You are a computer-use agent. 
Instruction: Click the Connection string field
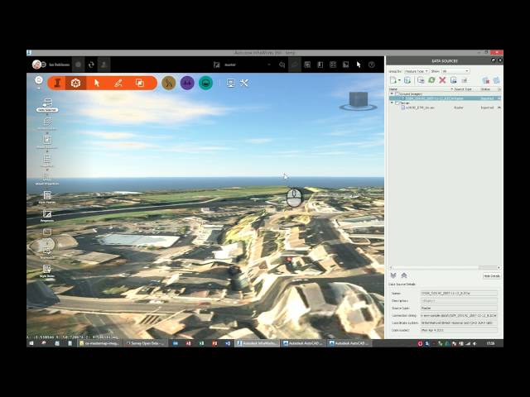pos(459,315)
